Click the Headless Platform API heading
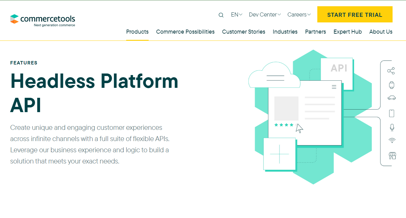Viewport: 406px width, 218px height. pyautogui.click(x=94, y=93)
